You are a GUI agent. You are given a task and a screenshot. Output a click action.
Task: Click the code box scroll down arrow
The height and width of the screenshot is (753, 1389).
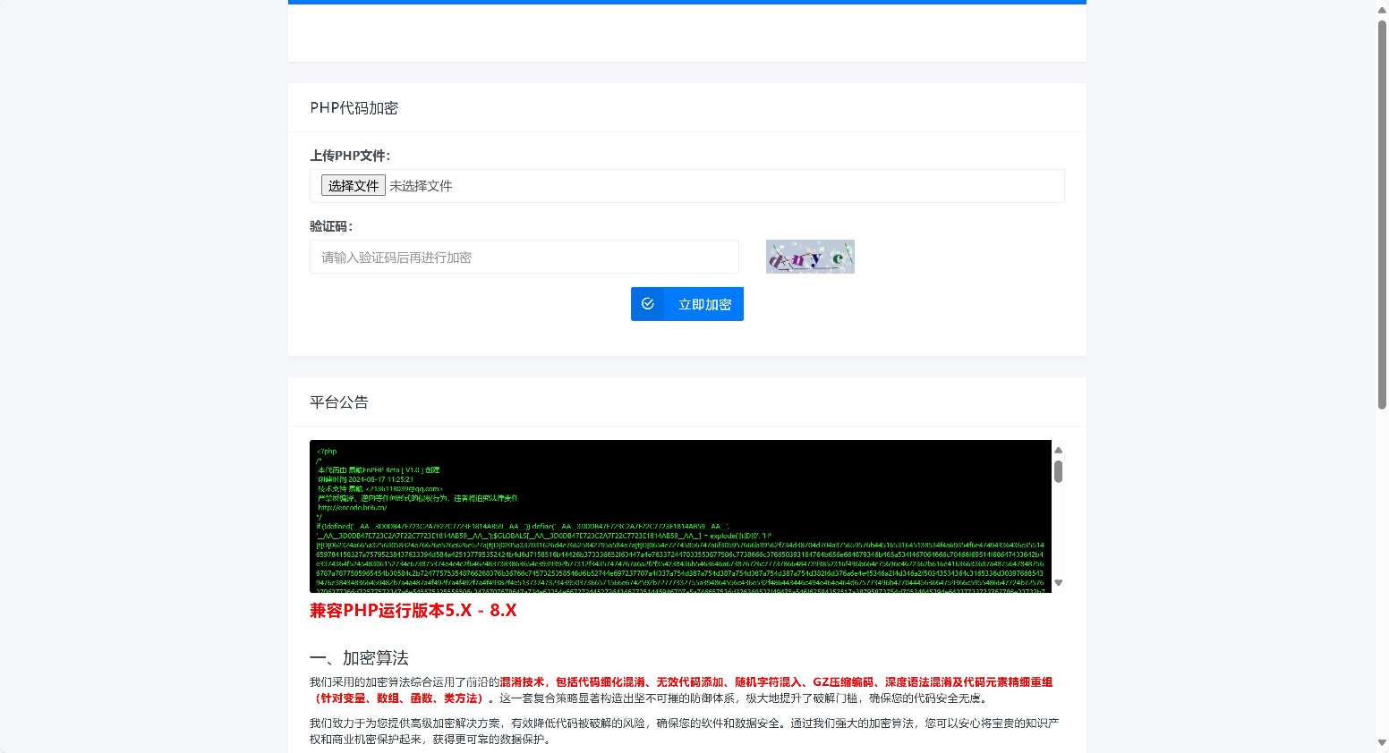(1059, 583)
